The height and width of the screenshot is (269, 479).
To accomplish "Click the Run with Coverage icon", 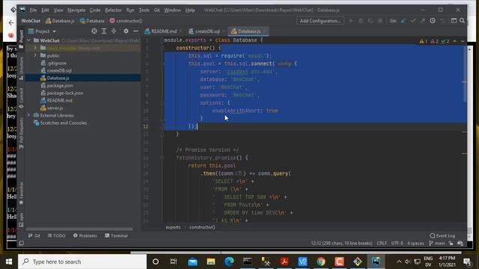I will (x=370, y=21).
